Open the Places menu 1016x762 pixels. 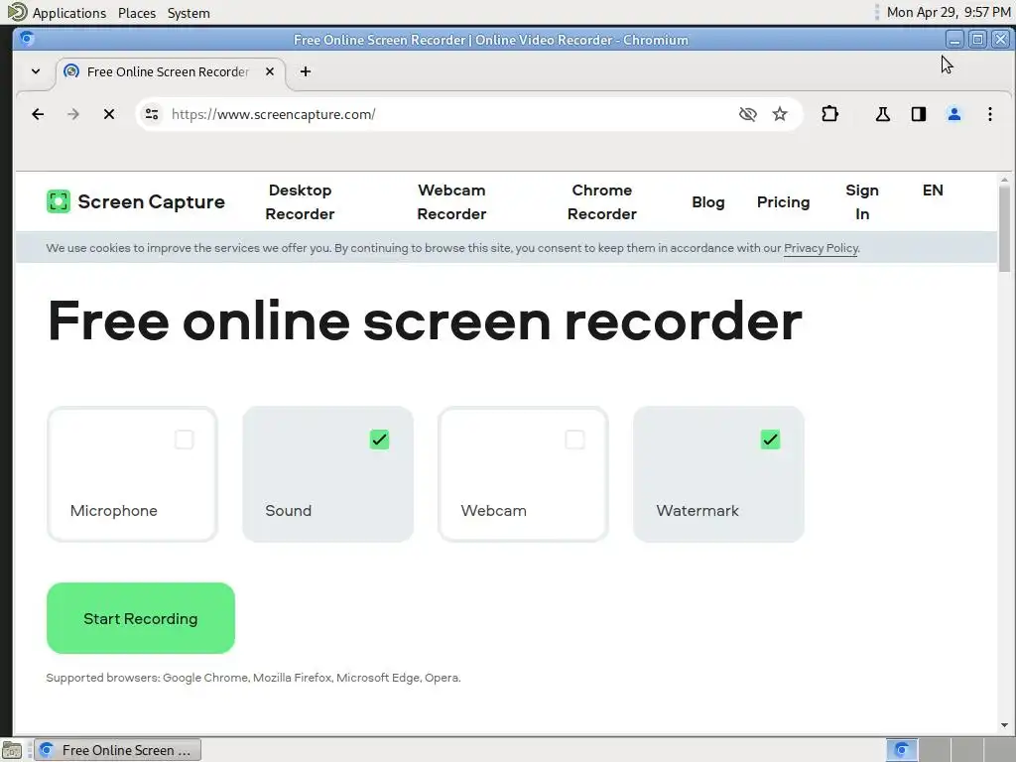point(137,13)
